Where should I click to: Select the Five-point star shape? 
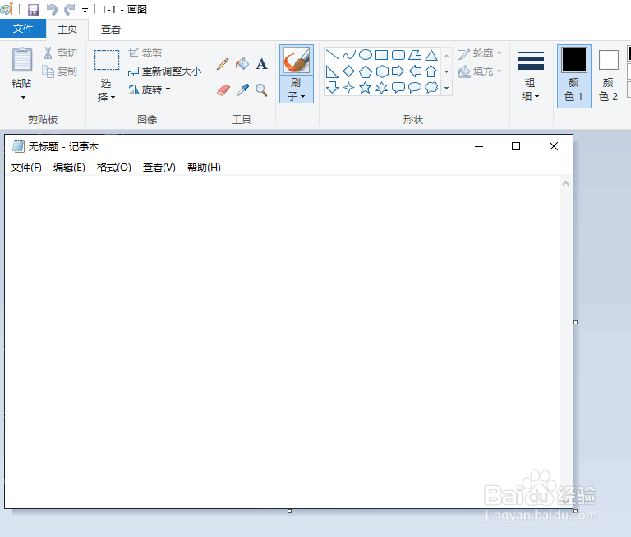tap(366, 87)
